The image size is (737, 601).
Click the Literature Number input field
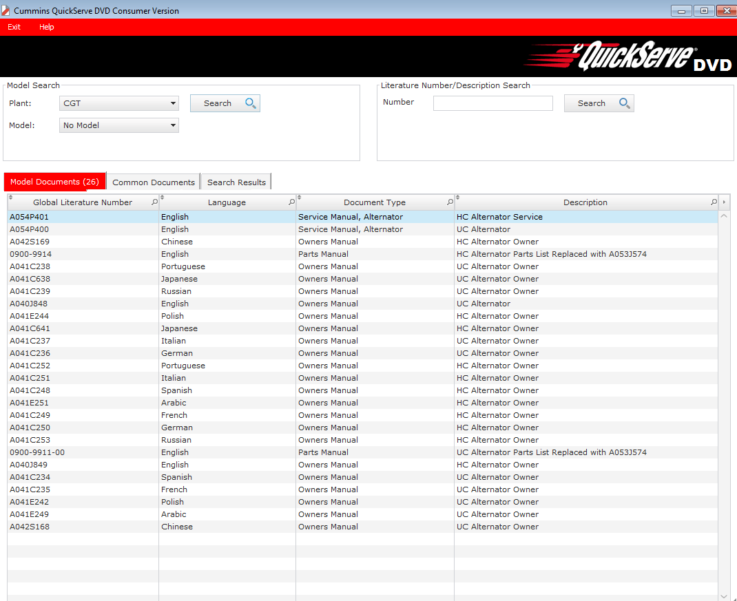coord(492,103)
